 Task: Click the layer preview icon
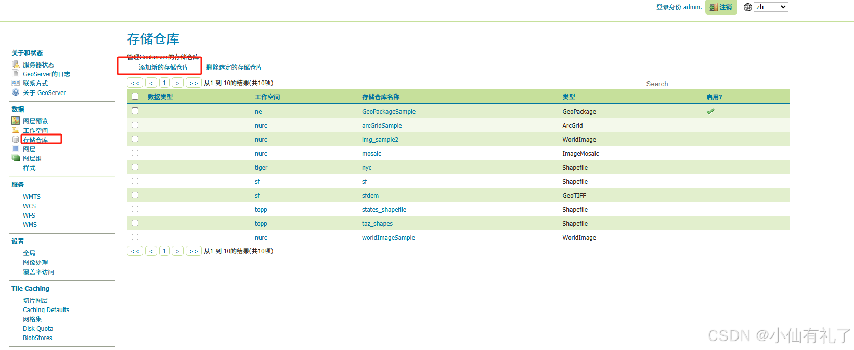(16, 120)
